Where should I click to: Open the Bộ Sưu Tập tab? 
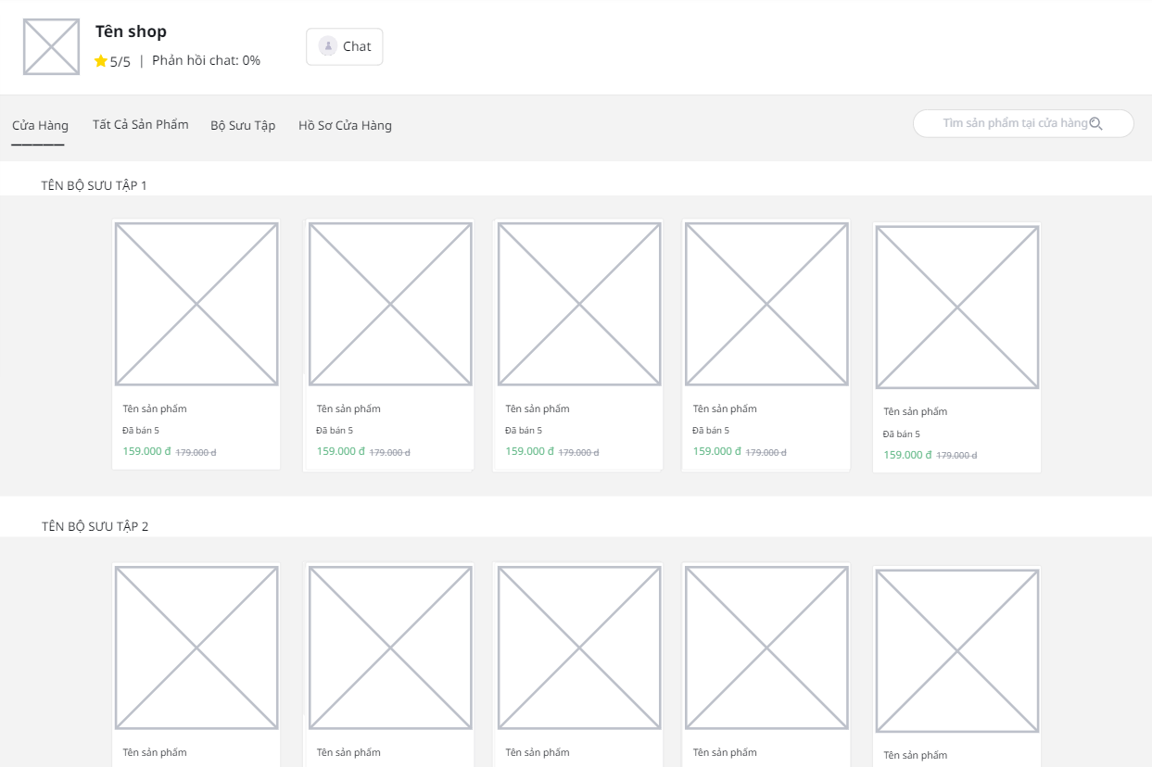point(243,125)
